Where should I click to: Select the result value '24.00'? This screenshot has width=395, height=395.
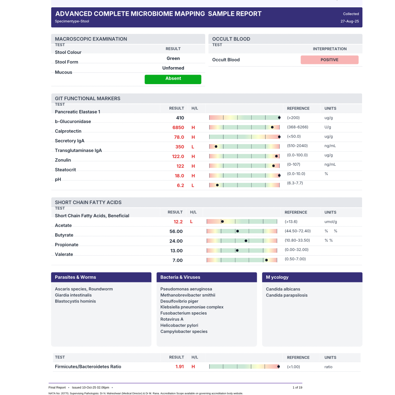coord(176,241)
